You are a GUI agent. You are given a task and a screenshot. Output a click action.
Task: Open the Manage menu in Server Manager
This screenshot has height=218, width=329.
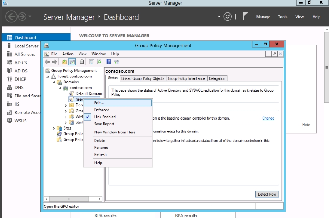tap(263, 17)
